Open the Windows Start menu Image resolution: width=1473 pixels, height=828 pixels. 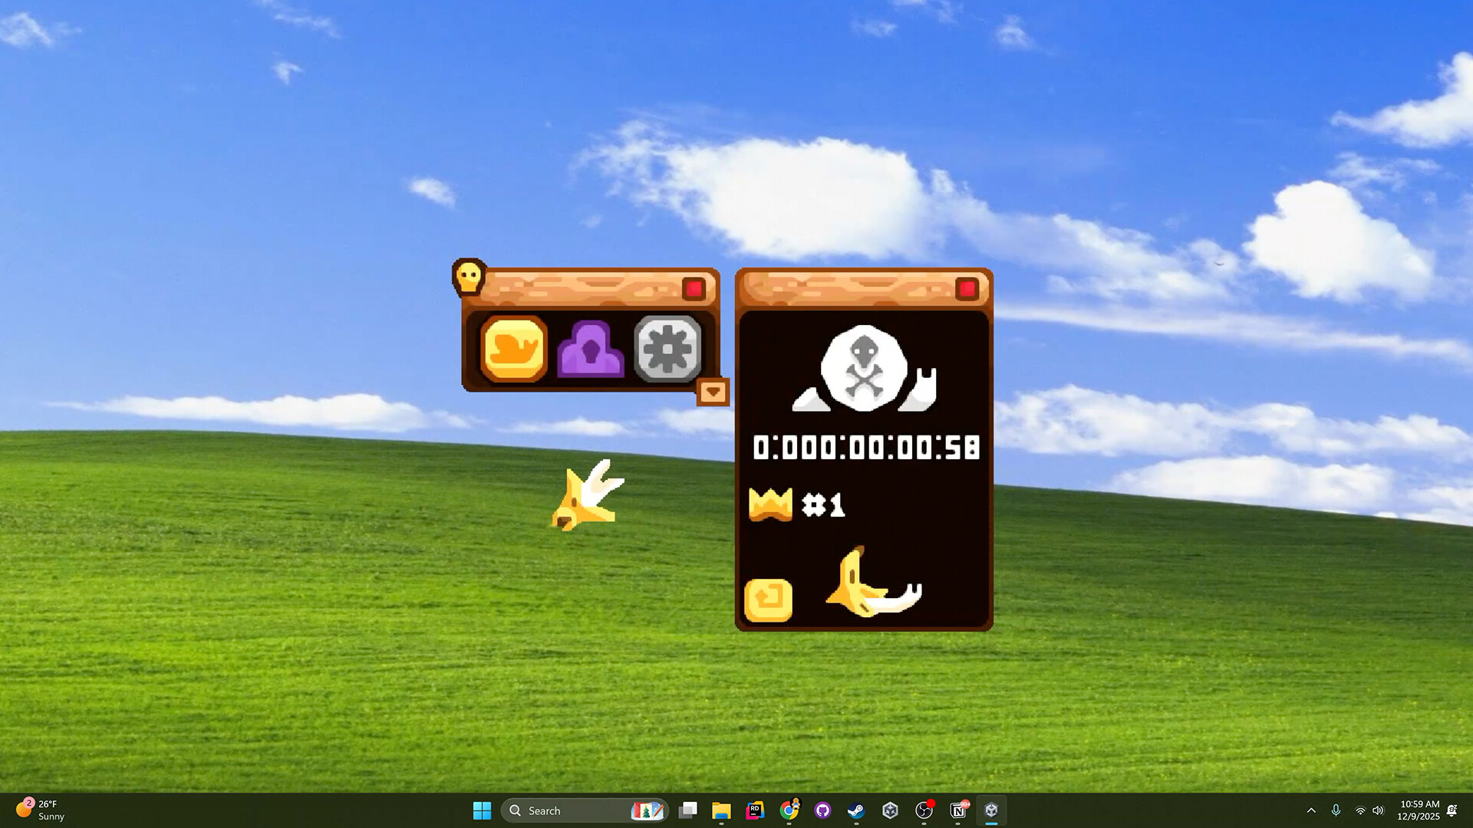(482, 810)
